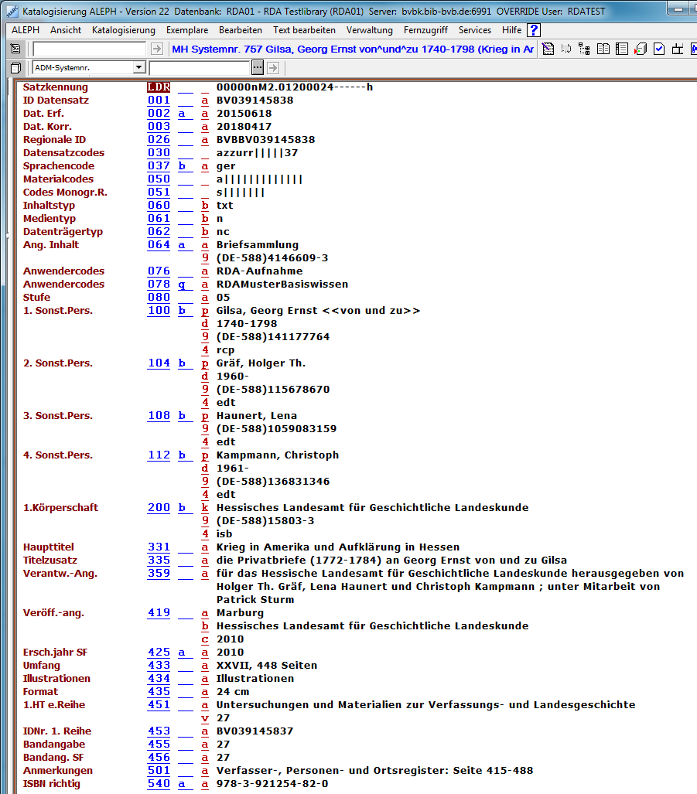Screen dimensions: 697x794
Task: Click the record icon left of top search field
Action: point(15,49)
